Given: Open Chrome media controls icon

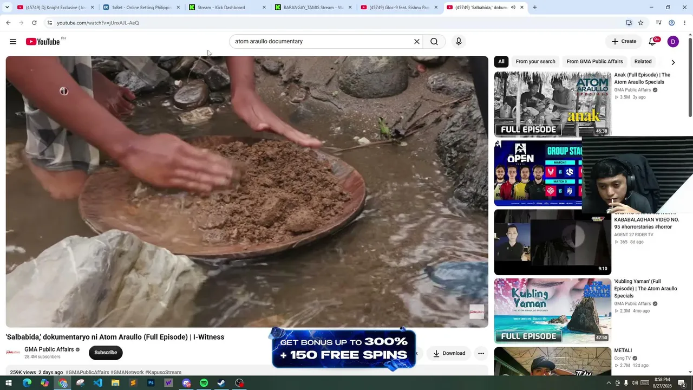Looking at the screenshot, I should [658, 23].
